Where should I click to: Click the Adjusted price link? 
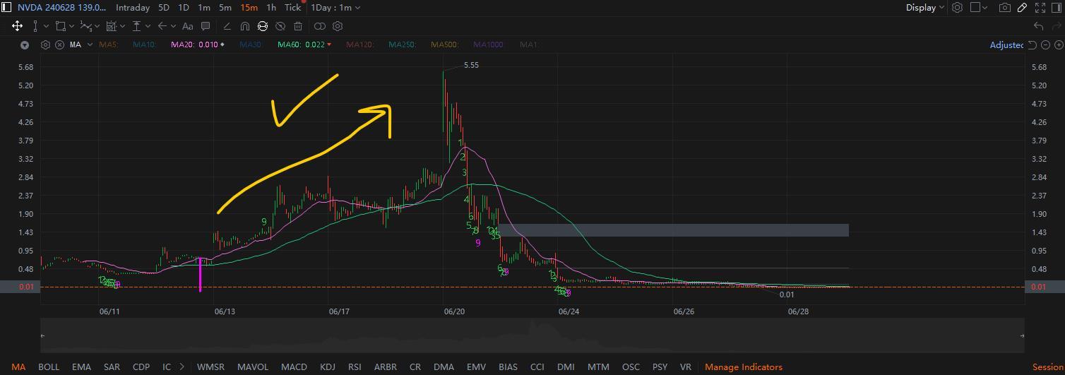click(1006, 44)
